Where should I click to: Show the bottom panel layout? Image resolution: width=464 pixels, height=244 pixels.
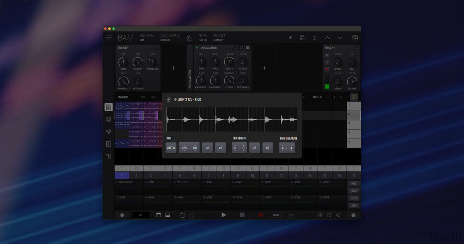coord(168,215)
